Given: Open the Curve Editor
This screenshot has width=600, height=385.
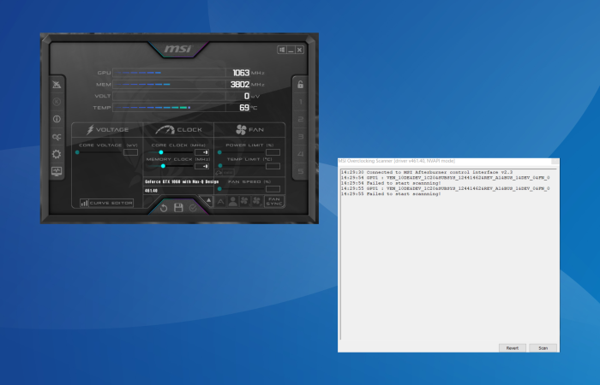Looking at the screenshot, I should 107,203.
